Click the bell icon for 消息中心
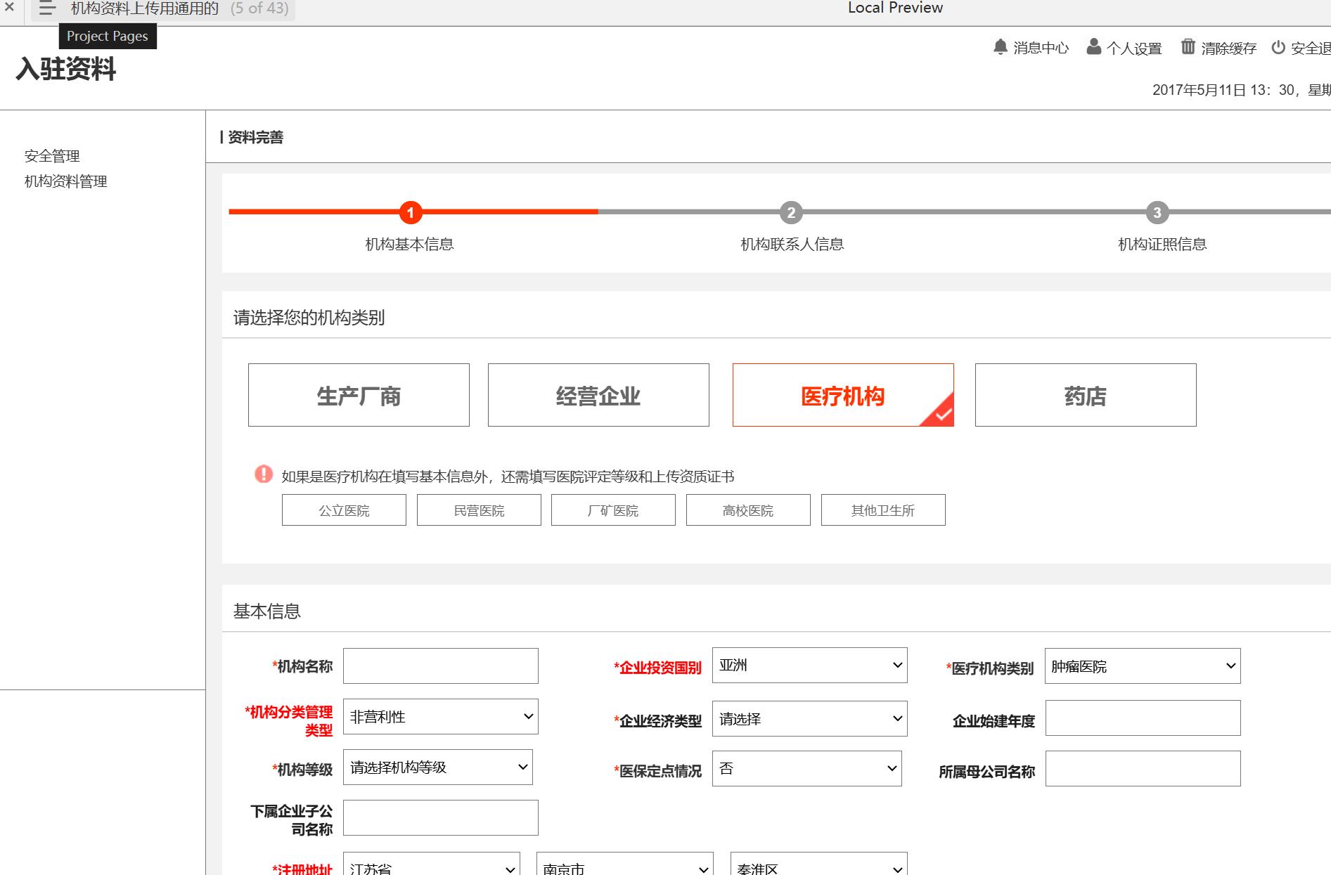Viewport: 1331px width, 875px height. [x=1000, y=47]
